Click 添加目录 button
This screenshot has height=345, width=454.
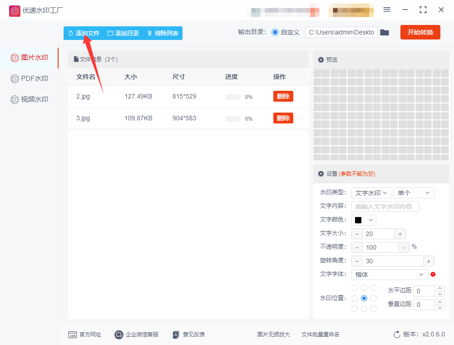[123, 33]
